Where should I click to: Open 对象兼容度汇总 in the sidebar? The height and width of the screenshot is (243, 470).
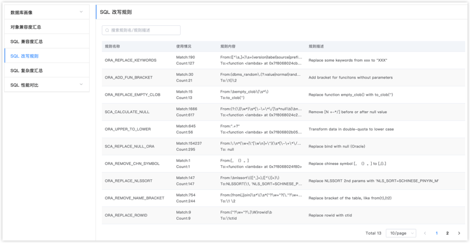tap(47, 27)
